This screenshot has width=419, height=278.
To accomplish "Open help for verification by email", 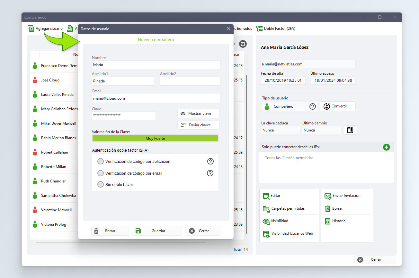I will pyautogui.click(x=210, y=173).
